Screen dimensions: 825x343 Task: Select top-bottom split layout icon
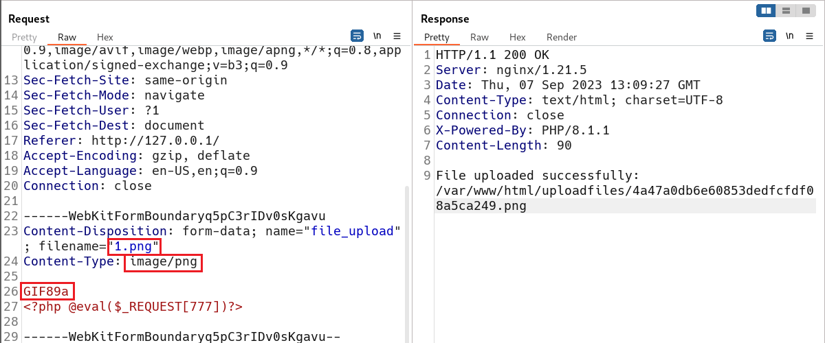click(x=785, y=10)
